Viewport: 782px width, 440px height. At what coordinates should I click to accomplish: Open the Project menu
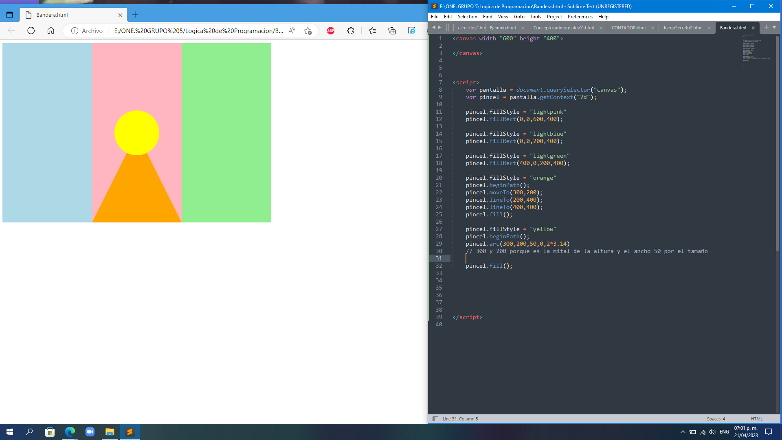click(554, 17)
